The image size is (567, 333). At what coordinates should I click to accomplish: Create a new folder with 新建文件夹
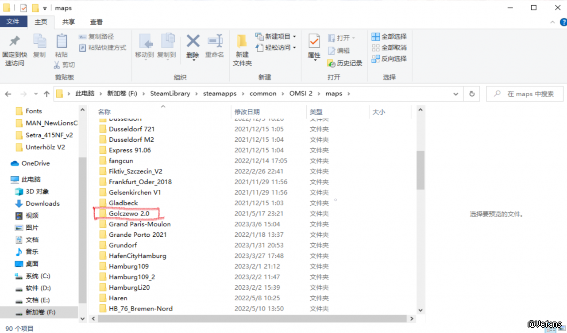coord(242,50)
